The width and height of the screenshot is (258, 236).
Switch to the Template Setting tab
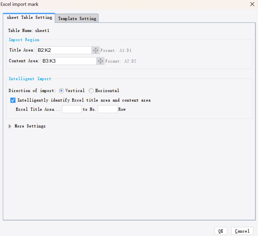tap(77, 19)
